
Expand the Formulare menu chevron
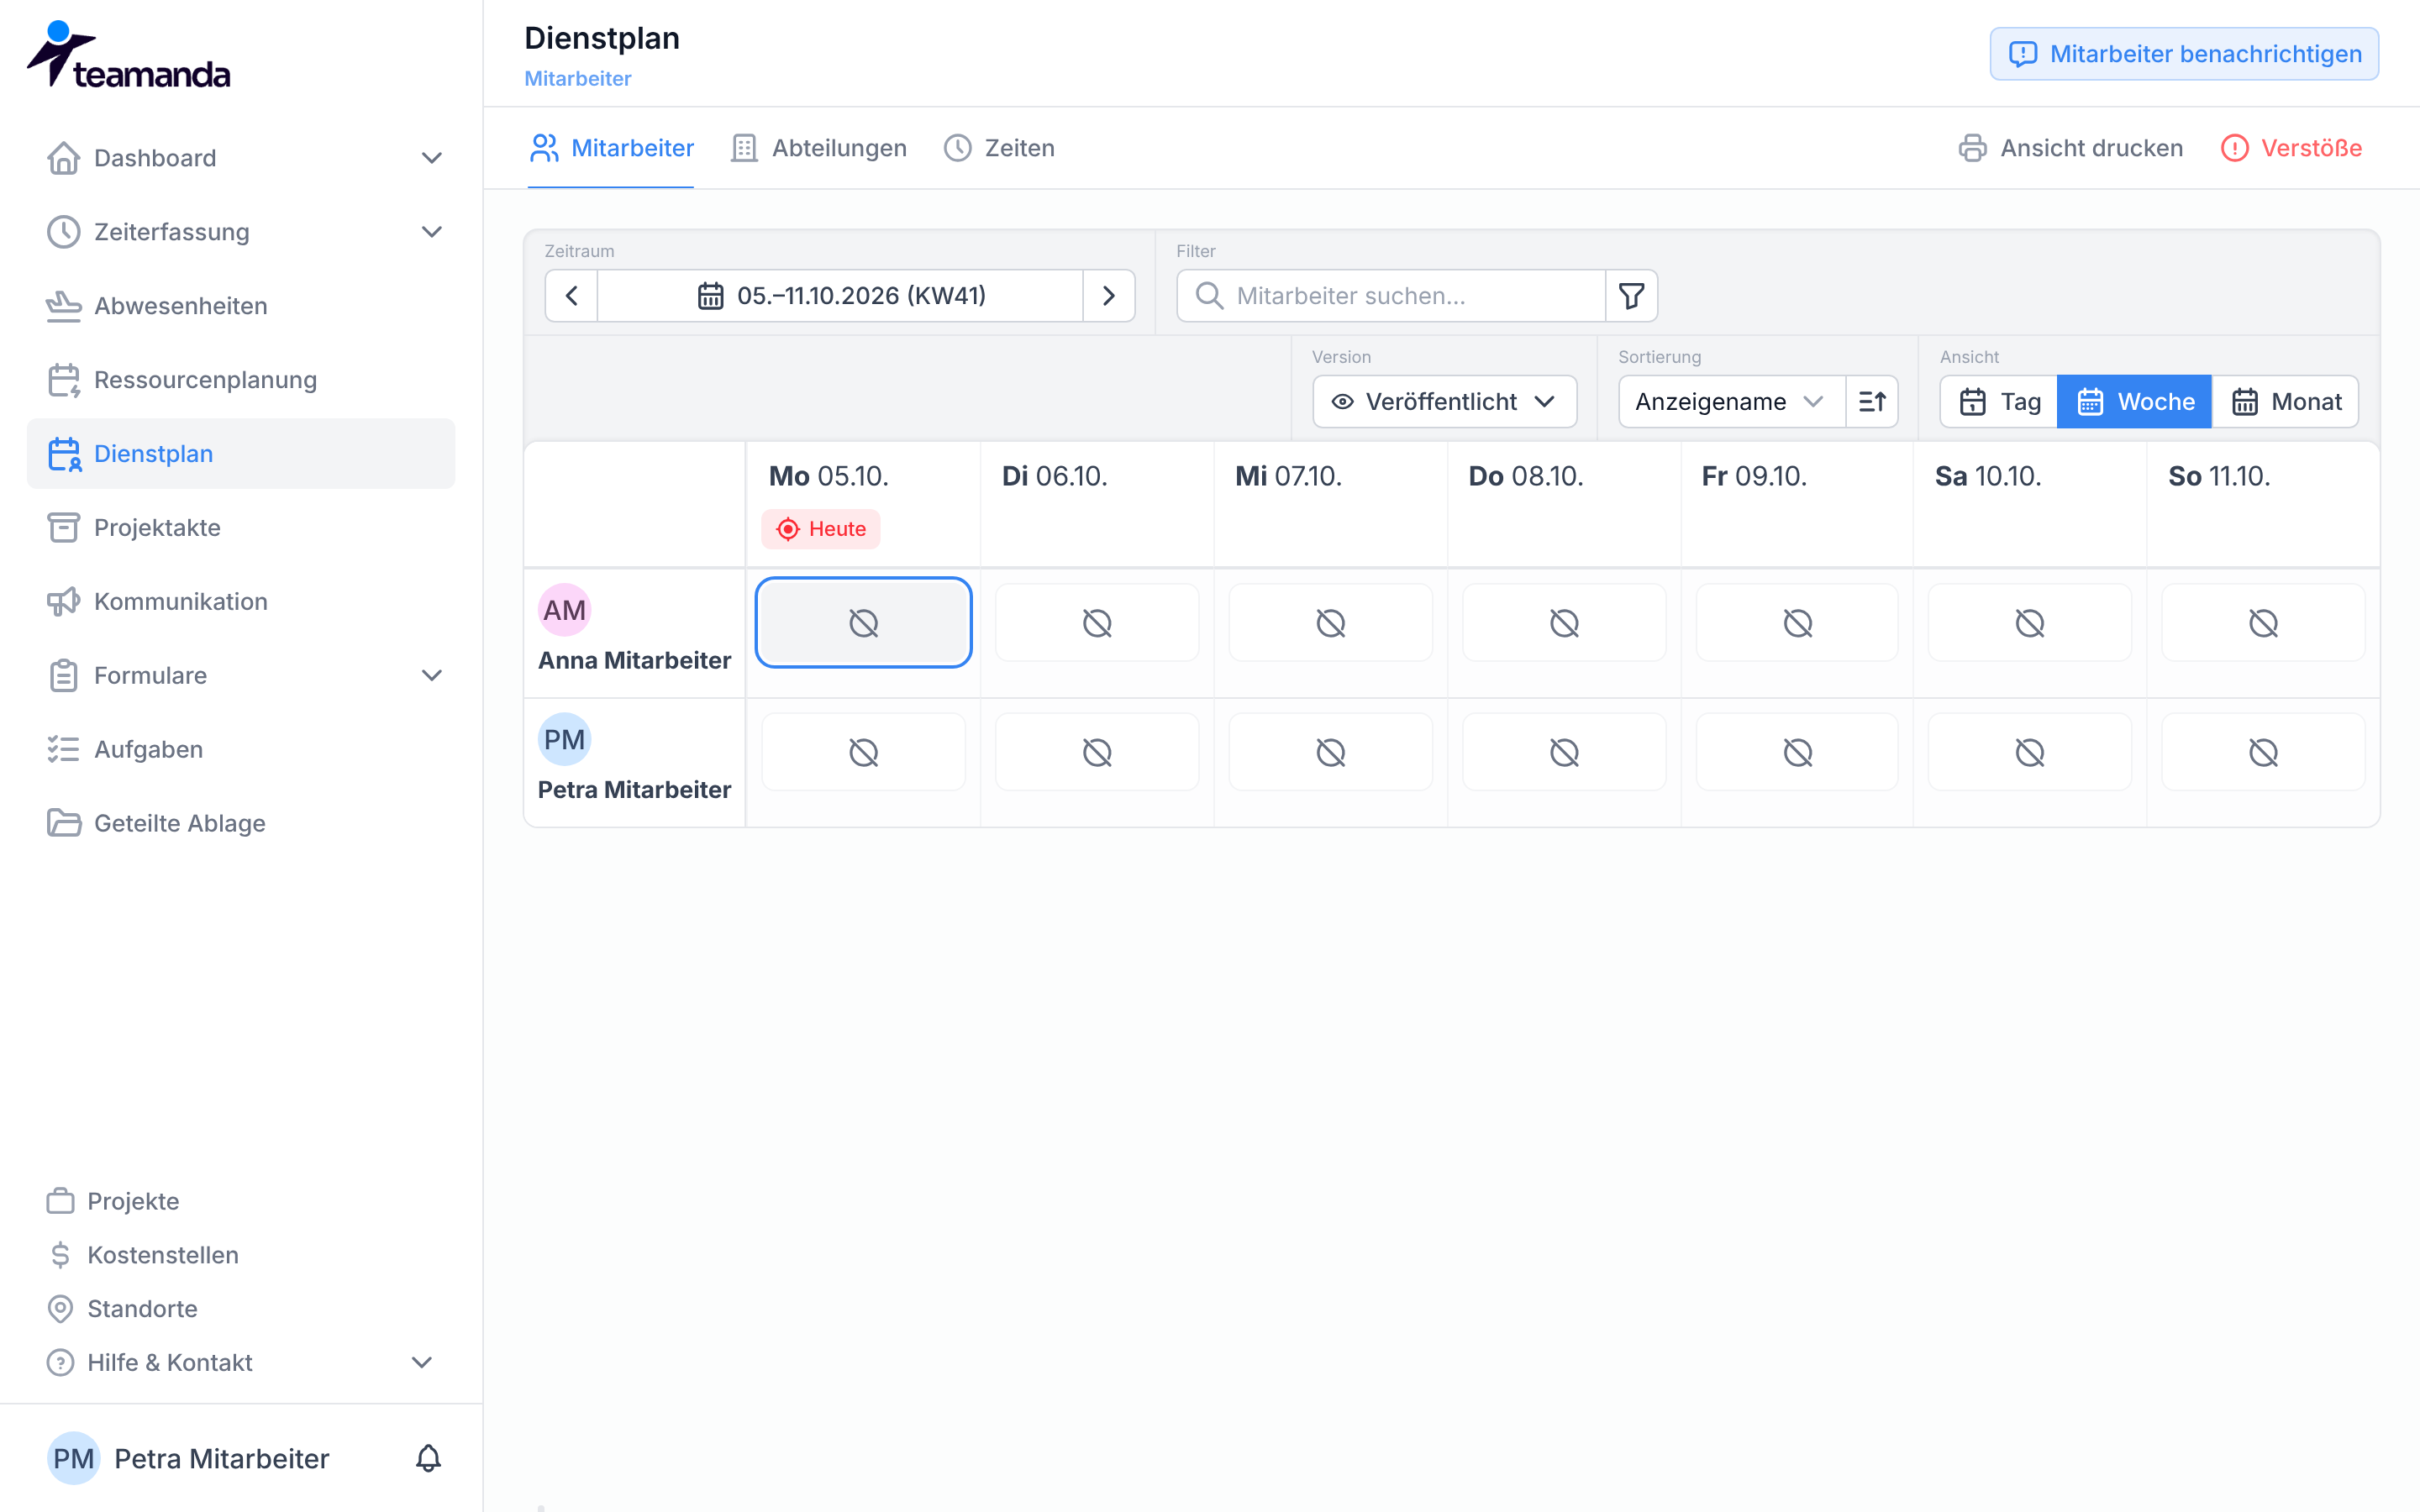point(431,675)
